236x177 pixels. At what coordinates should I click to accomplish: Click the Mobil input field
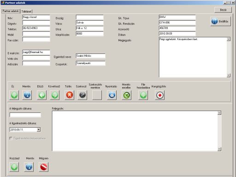click(36, 34)
